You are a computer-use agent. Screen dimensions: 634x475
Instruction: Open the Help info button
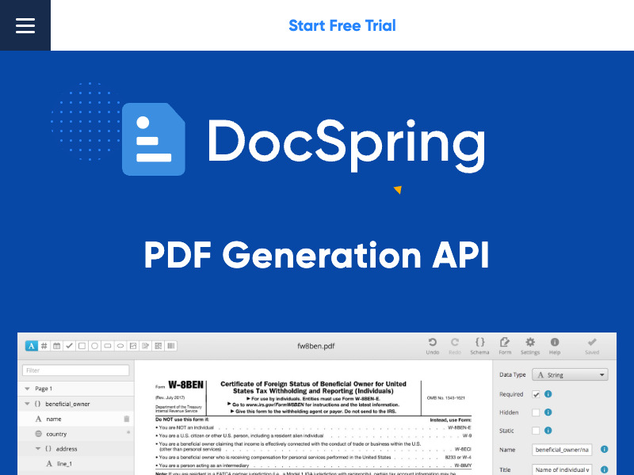pyautogui.click(x=555, y=346)
